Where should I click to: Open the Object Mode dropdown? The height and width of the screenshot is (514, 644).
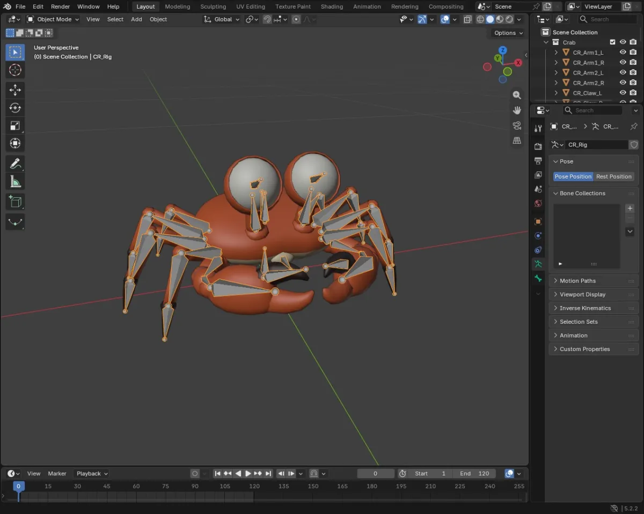[53, 19]
